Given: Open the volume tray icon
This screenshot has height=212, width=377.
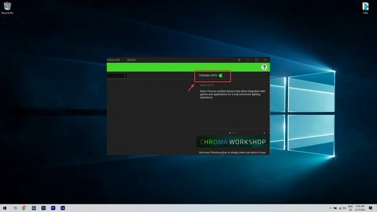Looking at the screenshot, I should tap(345, 208).
